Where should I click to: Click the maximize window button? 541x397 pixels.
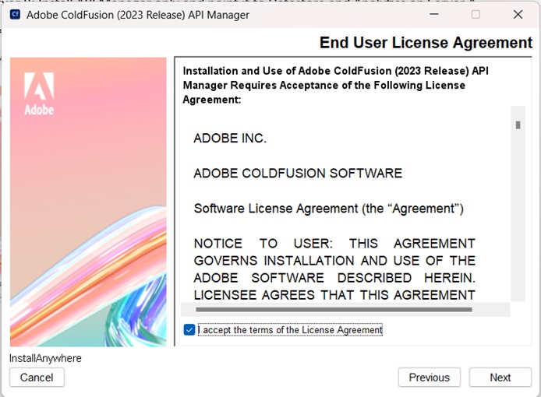(x=476, y=14)
